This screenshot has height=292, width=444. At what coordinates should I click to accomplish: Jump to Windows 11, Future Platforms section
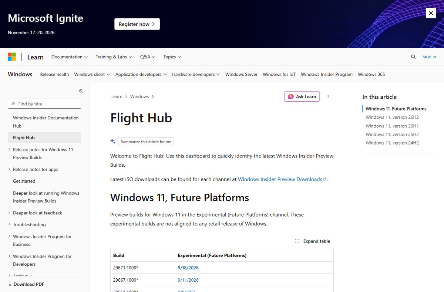[x=396, y=109]
